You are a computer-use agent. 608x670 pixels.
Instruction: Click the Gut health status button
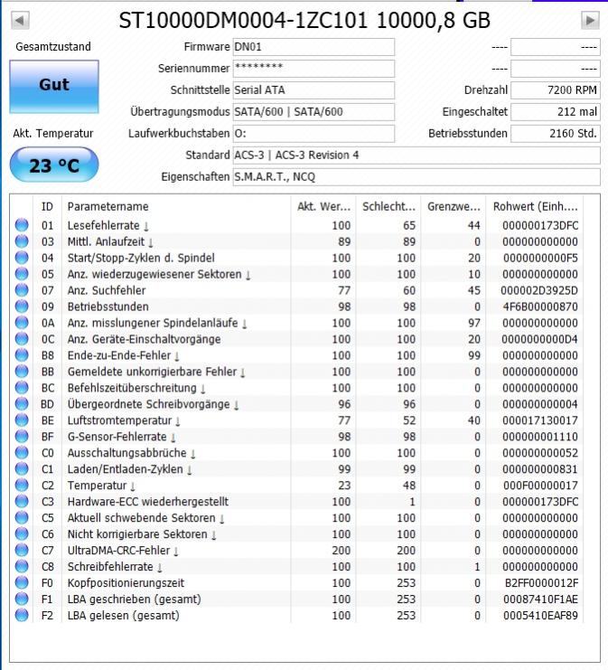pyautogui.click(x=54, y=87)
